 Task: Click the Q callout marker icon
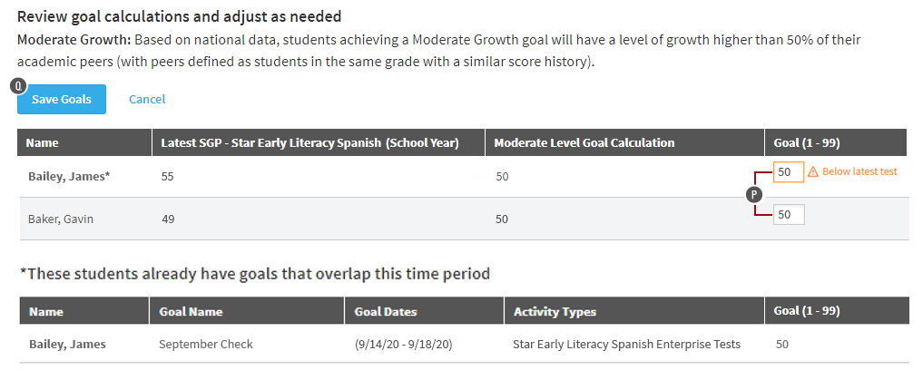click(18, 86)
